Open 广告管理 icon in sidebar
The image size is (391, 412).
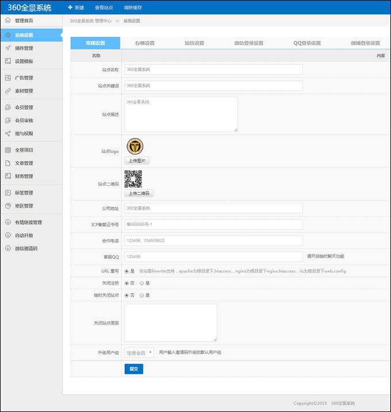coord(8,78)
